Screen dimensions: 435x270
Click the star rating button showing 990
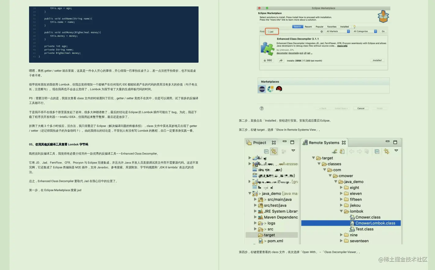pos(268,61)
